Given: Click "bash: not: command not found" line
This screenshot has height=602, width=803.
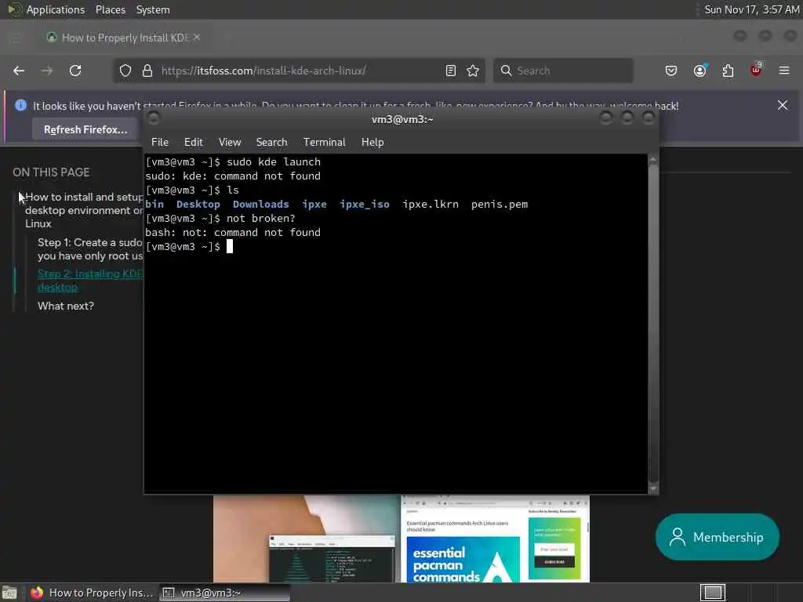Looking at the screenshot, I should tap(233, 232).
